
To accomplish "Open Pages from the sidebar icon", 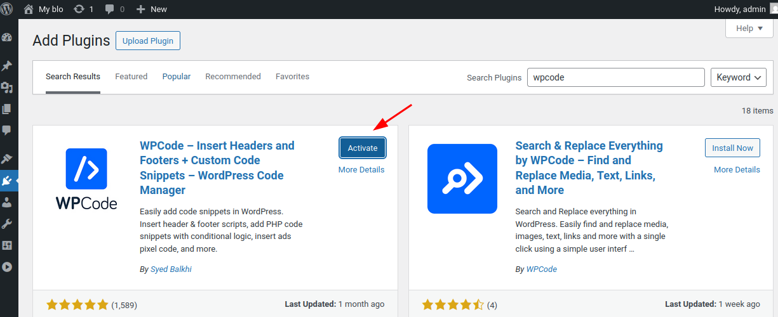I will pyautogui.click(x=7, y=109).
